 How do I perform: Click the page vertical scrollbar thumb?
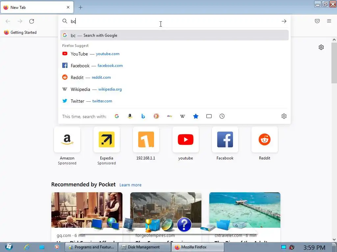pos(334,63)
